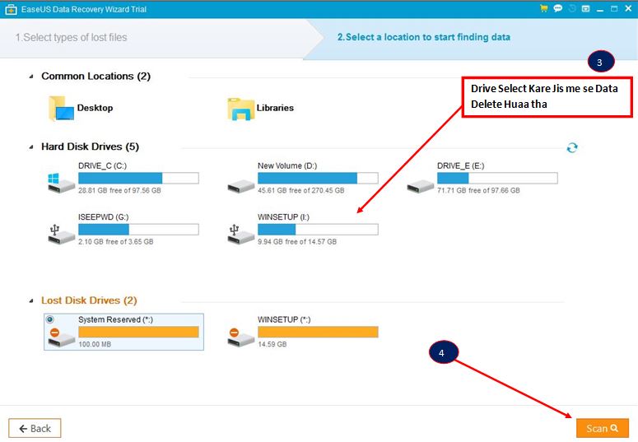Image resolution: width=638 pixels, height=442 pixels.
Task: Click ISEEPWD (G:) usage bar
Action: click(138, 229)
